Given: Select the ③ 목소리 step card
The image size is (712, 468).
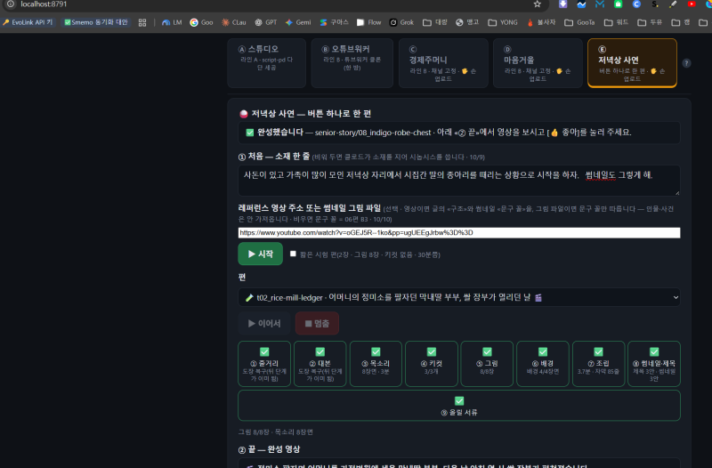Looking at the screenshot, I should [x=376, y=364].
